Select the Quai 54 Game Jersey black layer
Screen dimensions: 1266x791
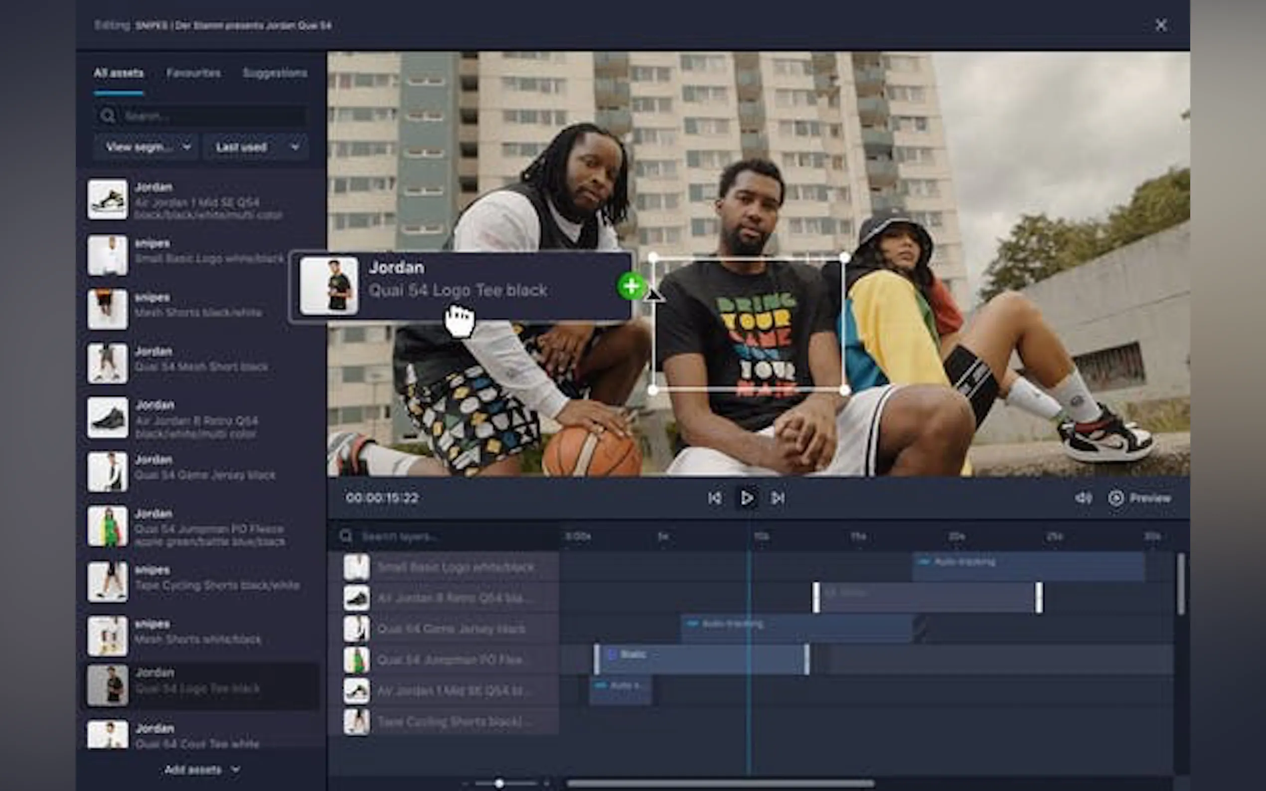pos(444,629)
